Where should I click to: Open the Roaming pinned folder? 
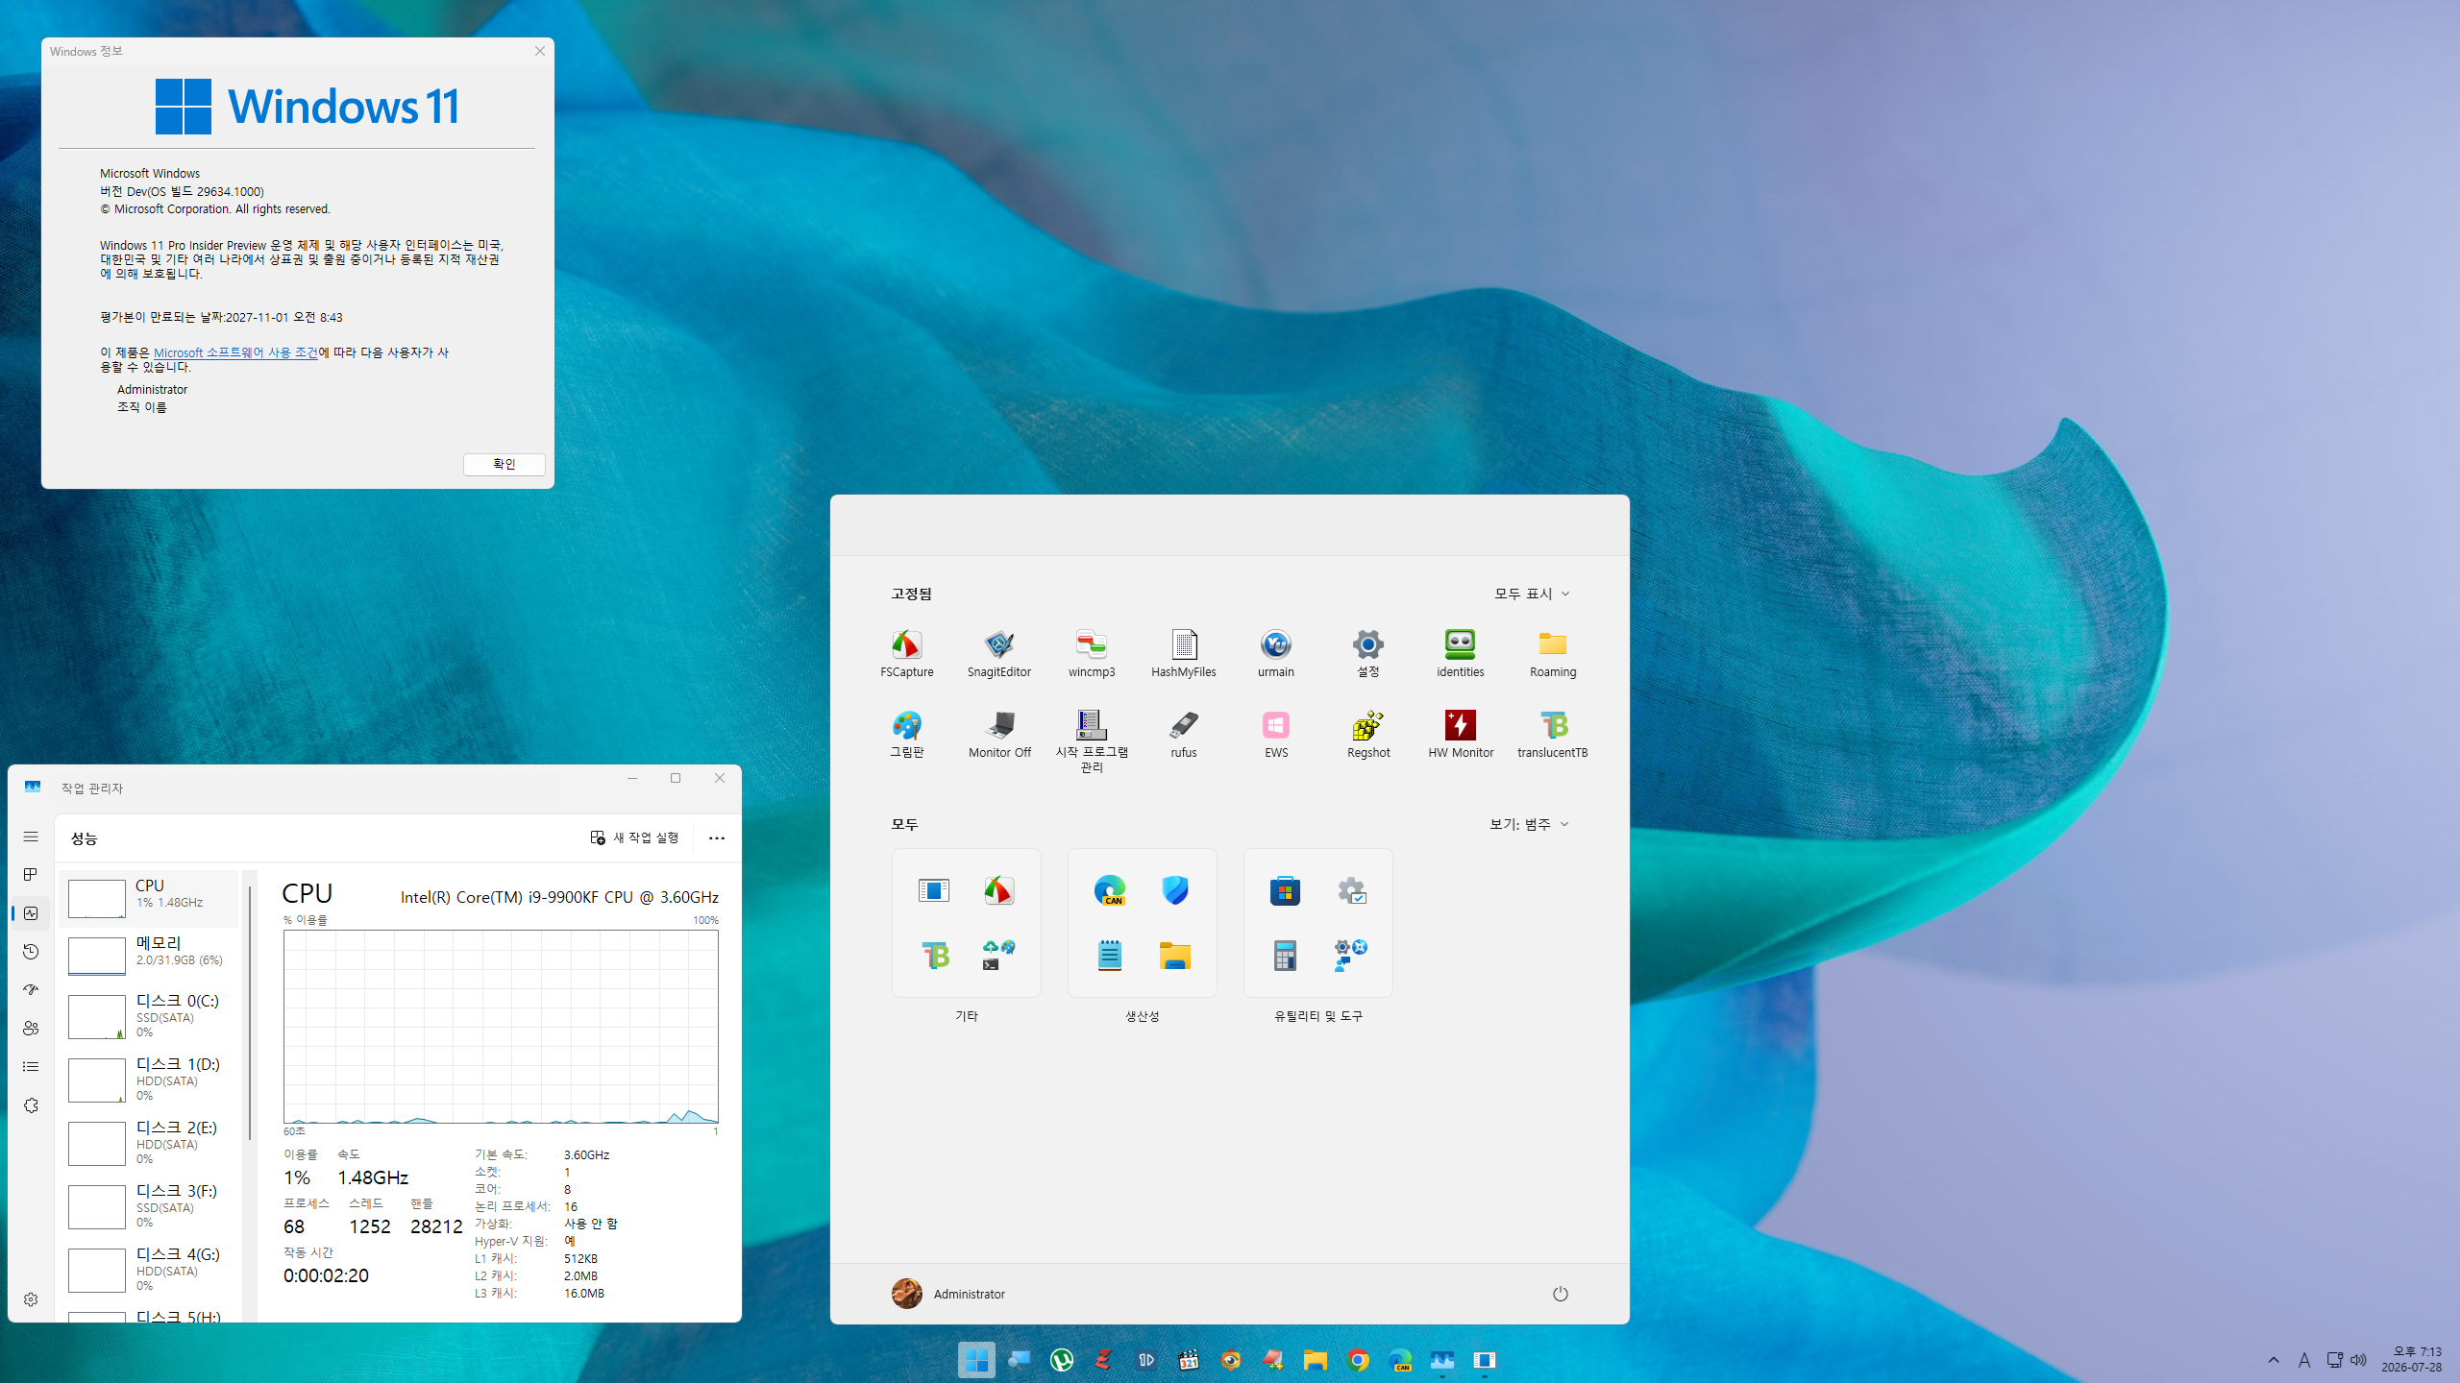click(x=1553, y=653)
